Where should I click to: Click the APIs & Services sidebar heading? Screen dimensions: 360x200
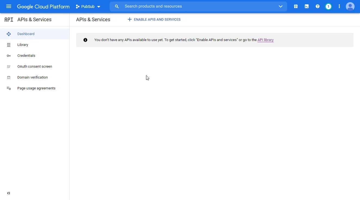click(35, 20)
